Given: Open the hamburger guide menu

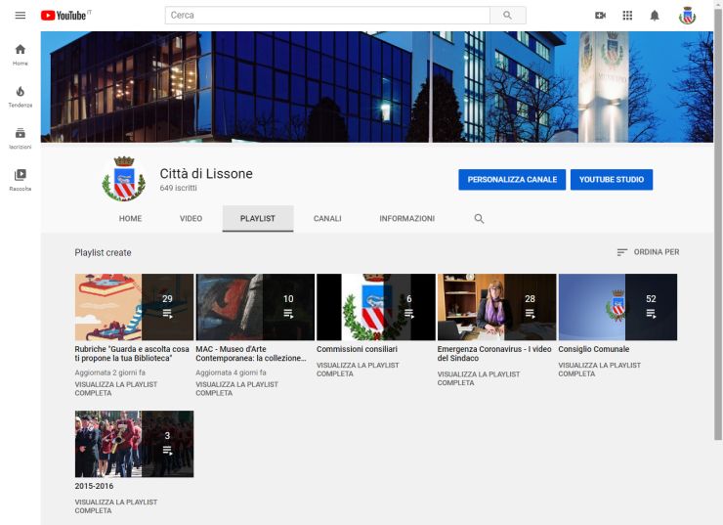Looking at the screenshot, I should coord(21,16).
